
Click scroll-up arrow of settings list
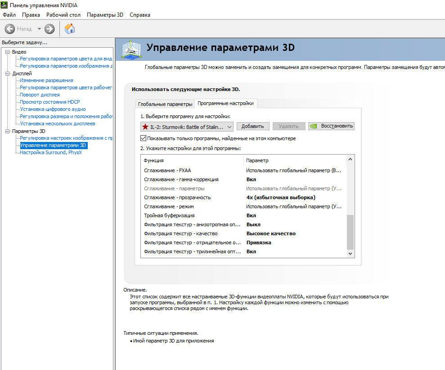click(350, 160)
